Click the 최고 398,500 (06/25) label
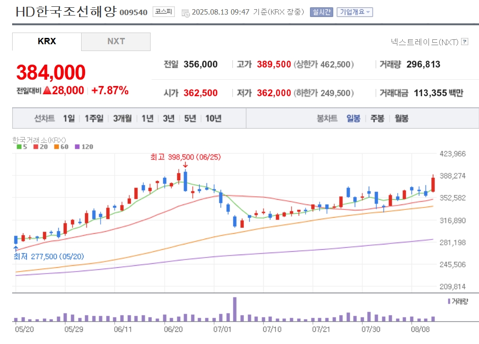This screenshot has height=344, width=479. [x=186, y=157]
